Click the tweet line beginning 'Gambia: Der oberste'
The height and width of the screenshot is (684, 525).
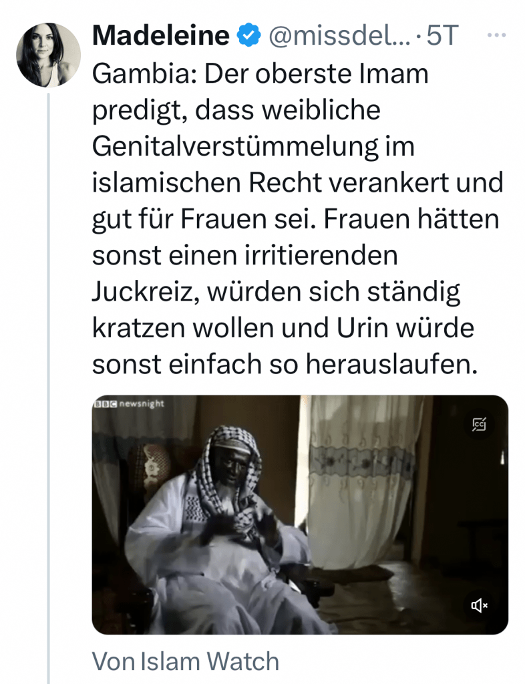point(260,73)
